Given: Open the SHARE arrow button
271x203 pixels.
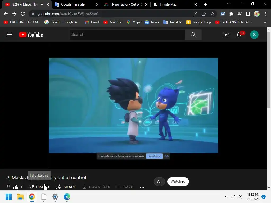Looking at the screenshot, I should click(66, 187).
